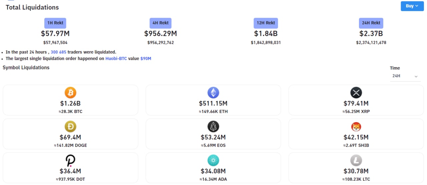The width and height of the screenshot is (427, 185).
Task: Click the $1.26B BTC liquidation amount
Action: [70, 104]
